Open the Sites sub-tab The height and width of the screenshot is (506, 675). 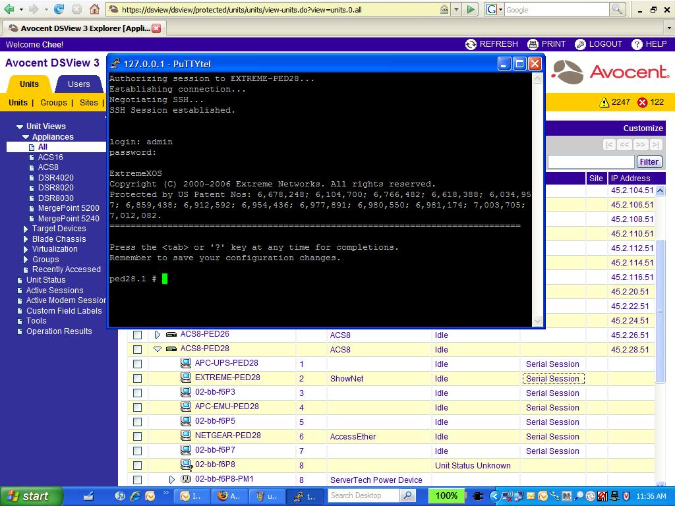88,103
